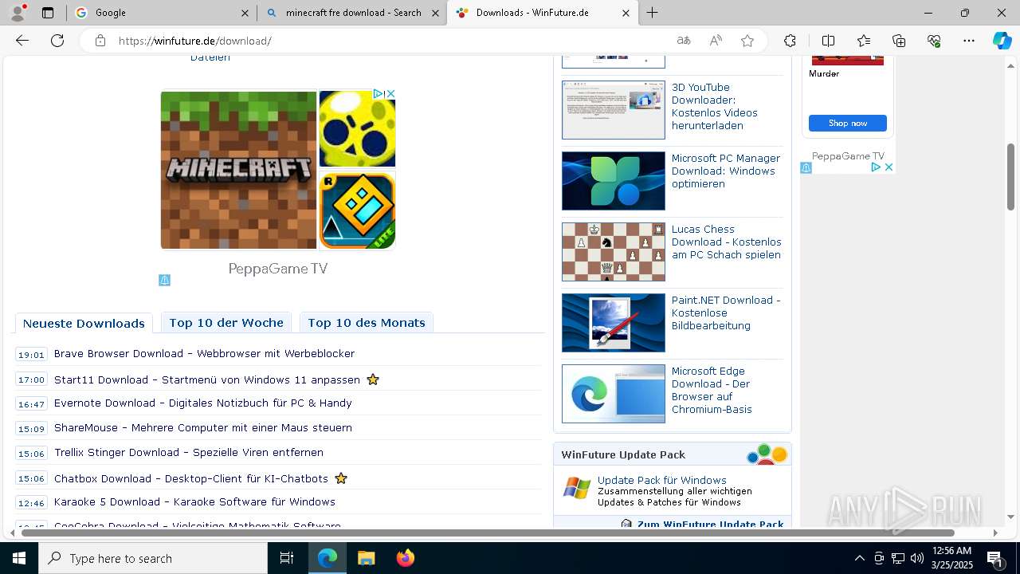Click the taskbar search box
1020x574 pixels.
tap(153, 558)
